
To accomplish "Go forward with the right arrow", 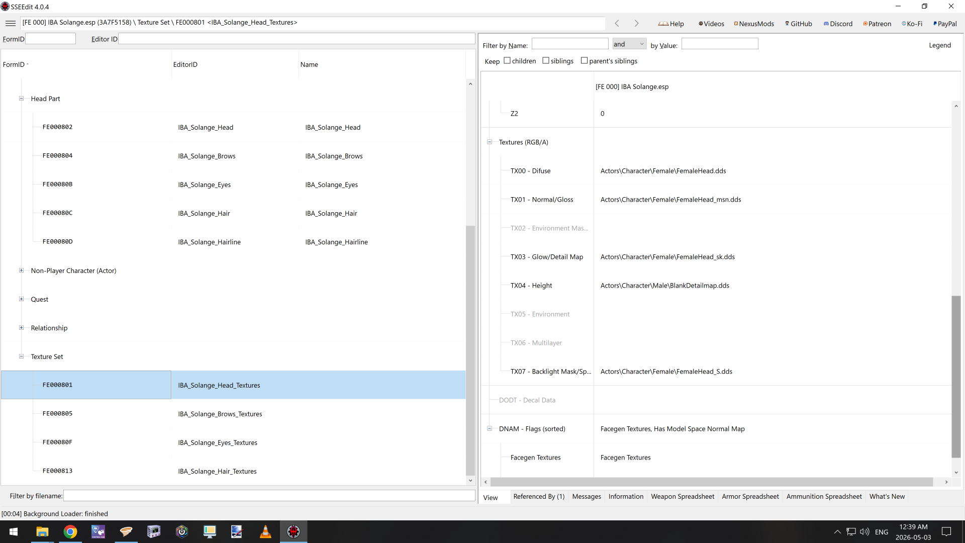I will click(636, 24).
